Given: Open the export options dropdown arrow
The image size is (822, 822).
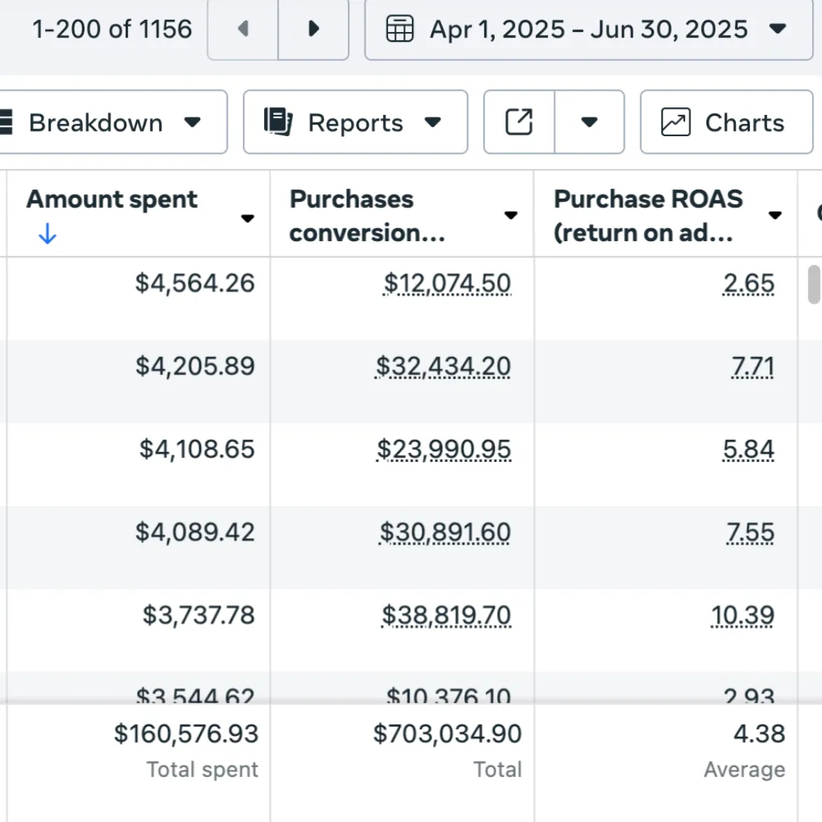Looking at the screenshot, I should coord(589,123).
